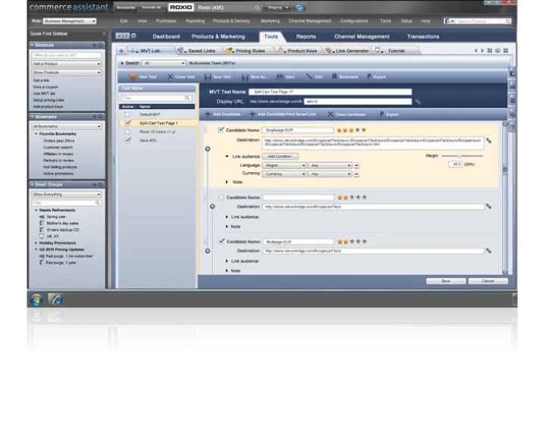Screen dimensions: 546x442
Task: Enable the Default MVT active checkbox
Action: pyautogui.click(x=128, y=114)
